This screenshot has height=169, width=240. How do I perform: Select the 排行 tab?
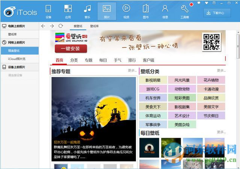point(132,60)
